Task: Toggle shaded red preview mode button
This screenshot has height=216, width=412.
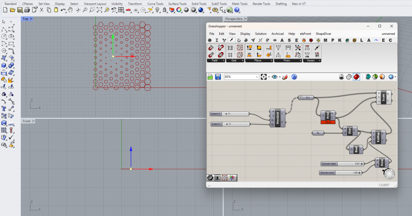Action: click(x=356, y=77)
